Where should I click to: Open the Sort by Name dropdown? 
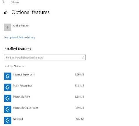14,66
